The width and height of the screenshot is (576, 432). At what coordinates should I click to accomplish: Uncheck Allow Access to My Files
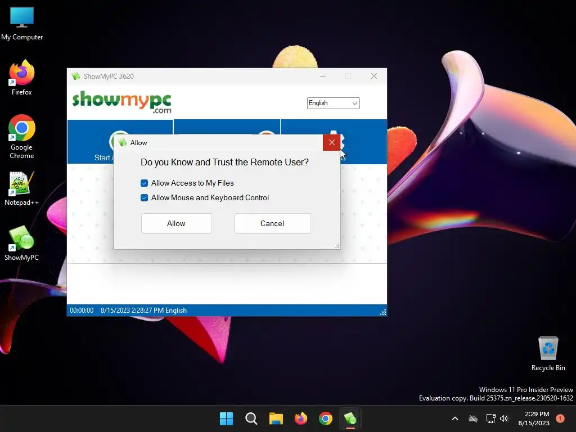tap(145, 183)
